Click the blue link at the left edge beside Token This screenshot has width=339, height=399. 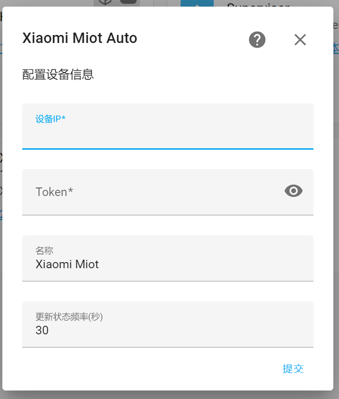(1, 215)
